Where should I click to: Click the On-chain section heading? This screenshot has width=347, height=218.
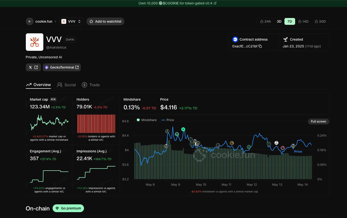38,209
